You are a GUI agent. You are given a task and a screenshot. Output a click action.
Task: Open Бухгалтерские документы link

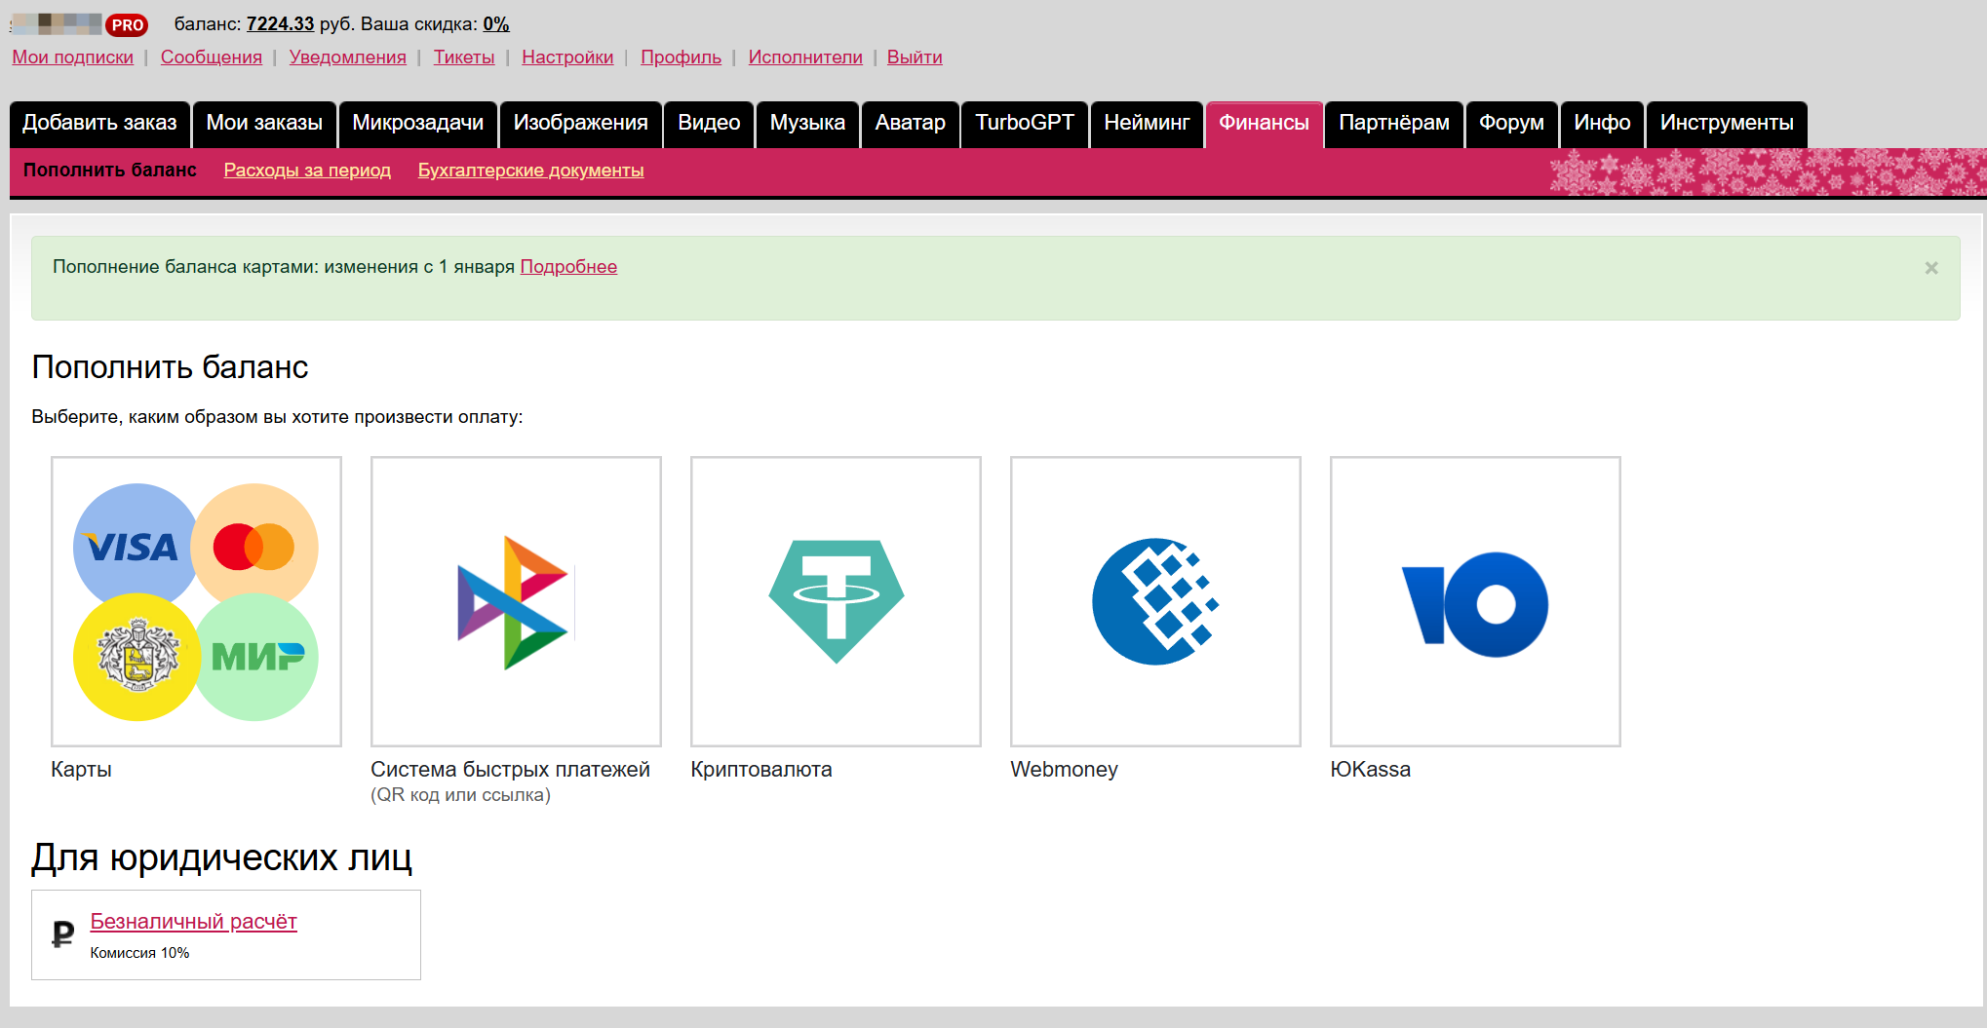pos(530,171)
